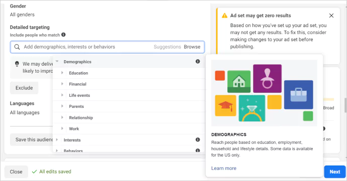Click the Close button
This screenshot has height=181, width=347.
[x=16, y=172]
